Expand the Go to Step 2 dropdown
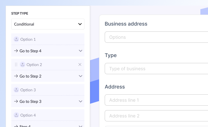This screenshot has height=127, width=208. point(80,76)
